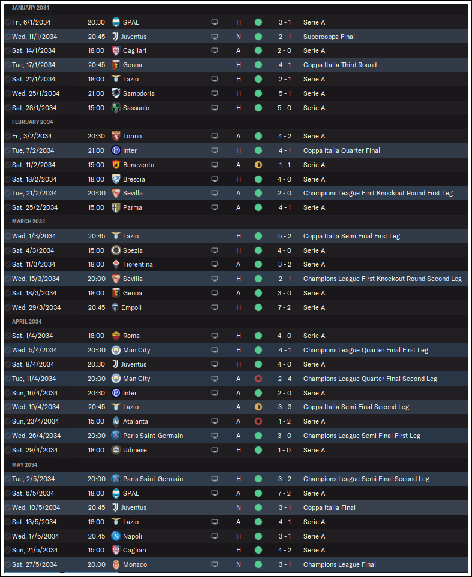Click the Udinese club badge
Viewport: 472px width, 577px height.
coord(116,450)
